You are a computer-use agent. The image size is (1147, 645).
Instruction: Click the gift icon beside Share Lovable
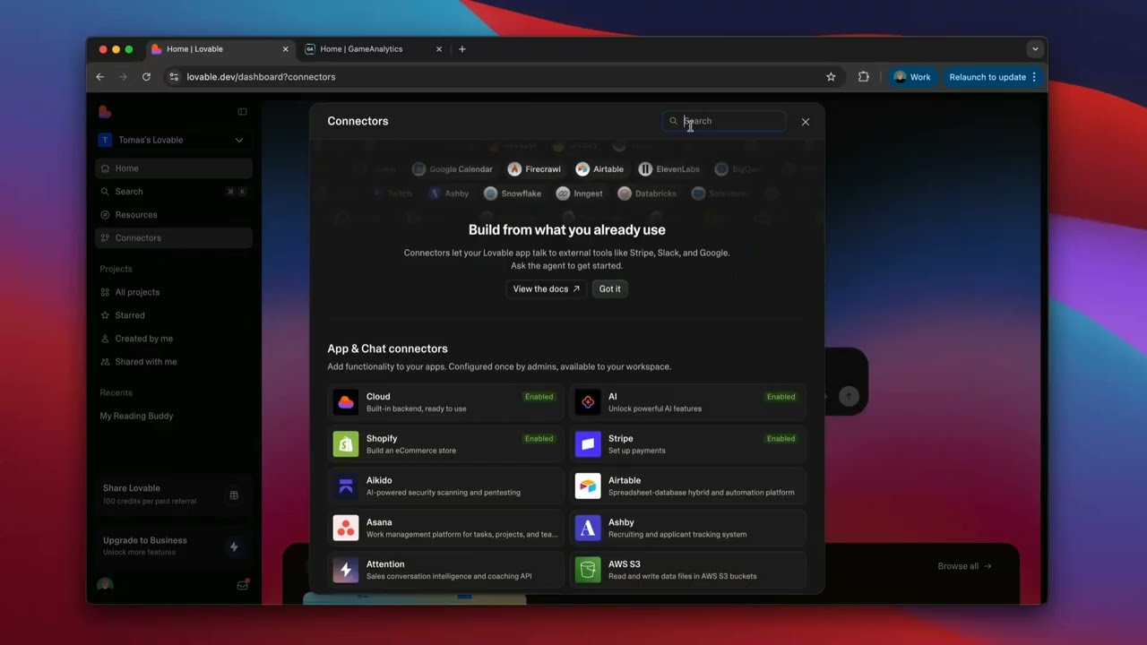tap(234, 495)
